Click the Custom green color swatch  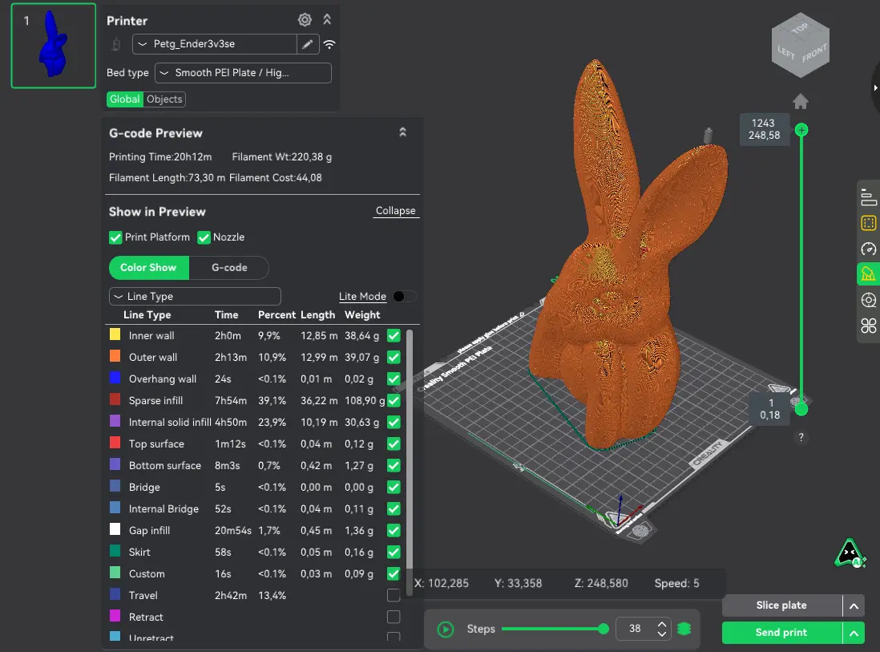[x=115, y=573]
